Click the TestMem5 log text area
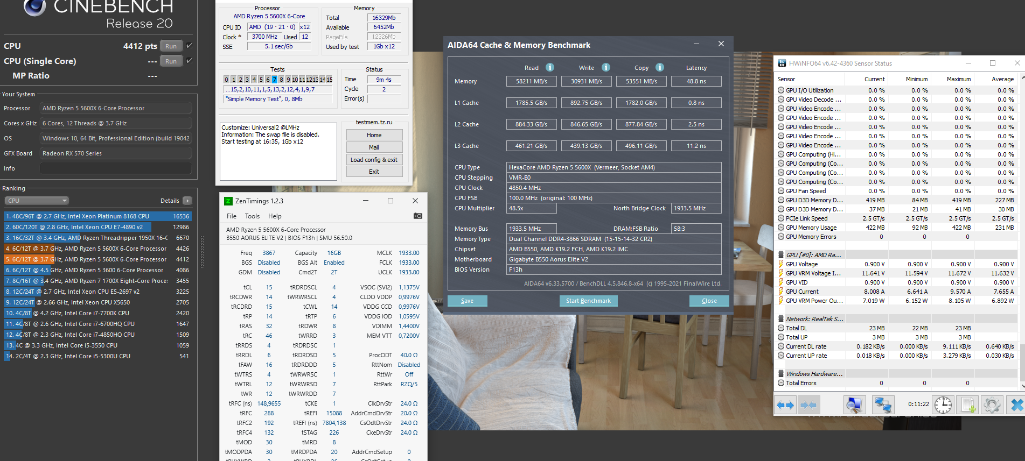1025x461 pixels. click(278, 152)
